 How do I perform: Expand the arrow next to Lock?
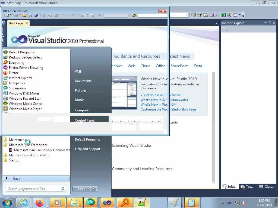click(94, 189)
